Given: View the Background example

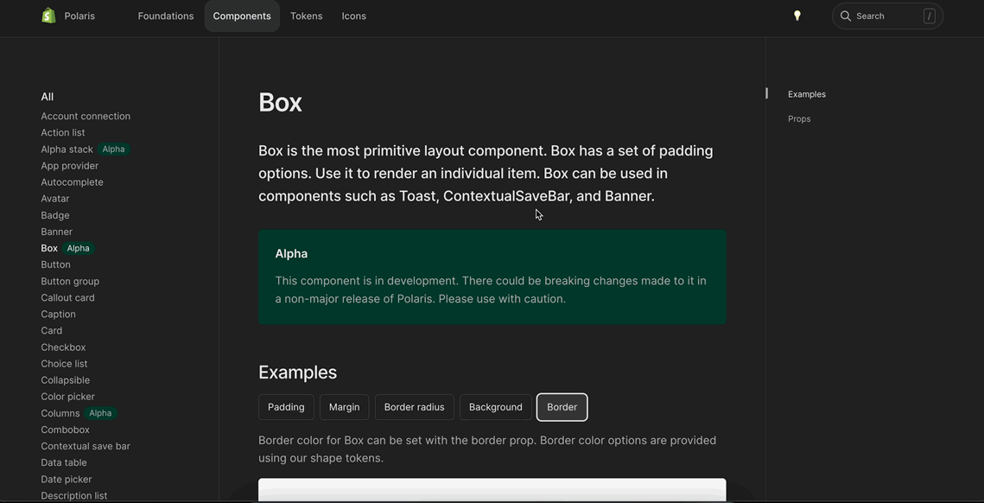Looking at the screenshot, I should pos(495,407).
